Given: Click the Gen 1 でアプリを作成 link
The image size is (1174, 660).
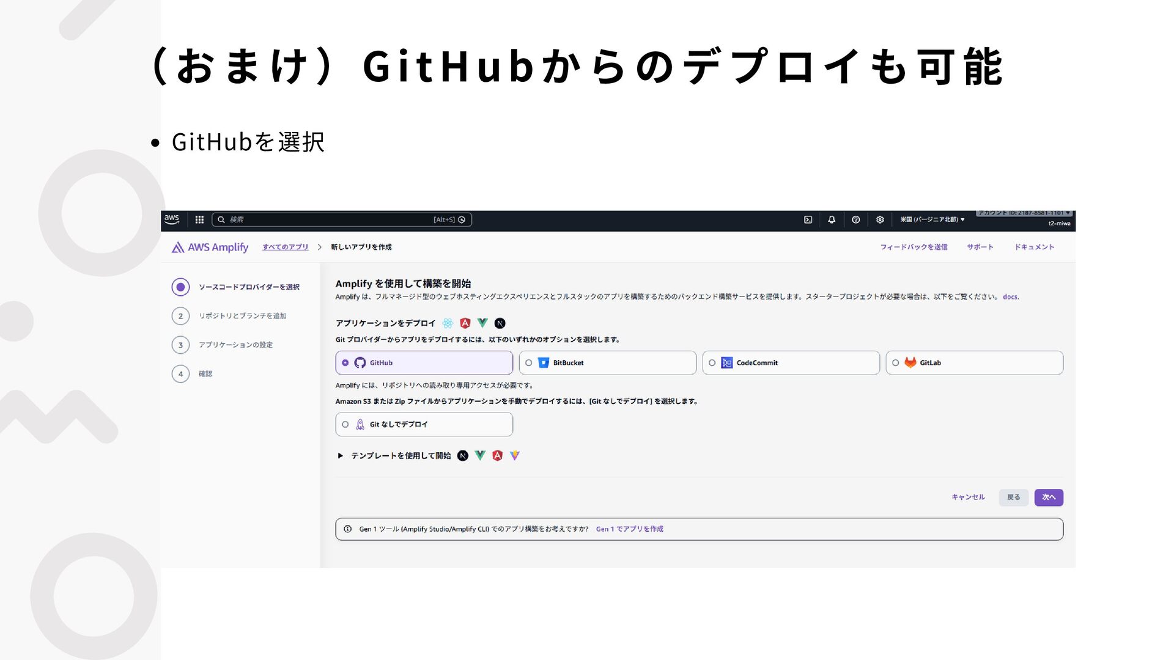Looking at the screenshot, I should (629, 529).
